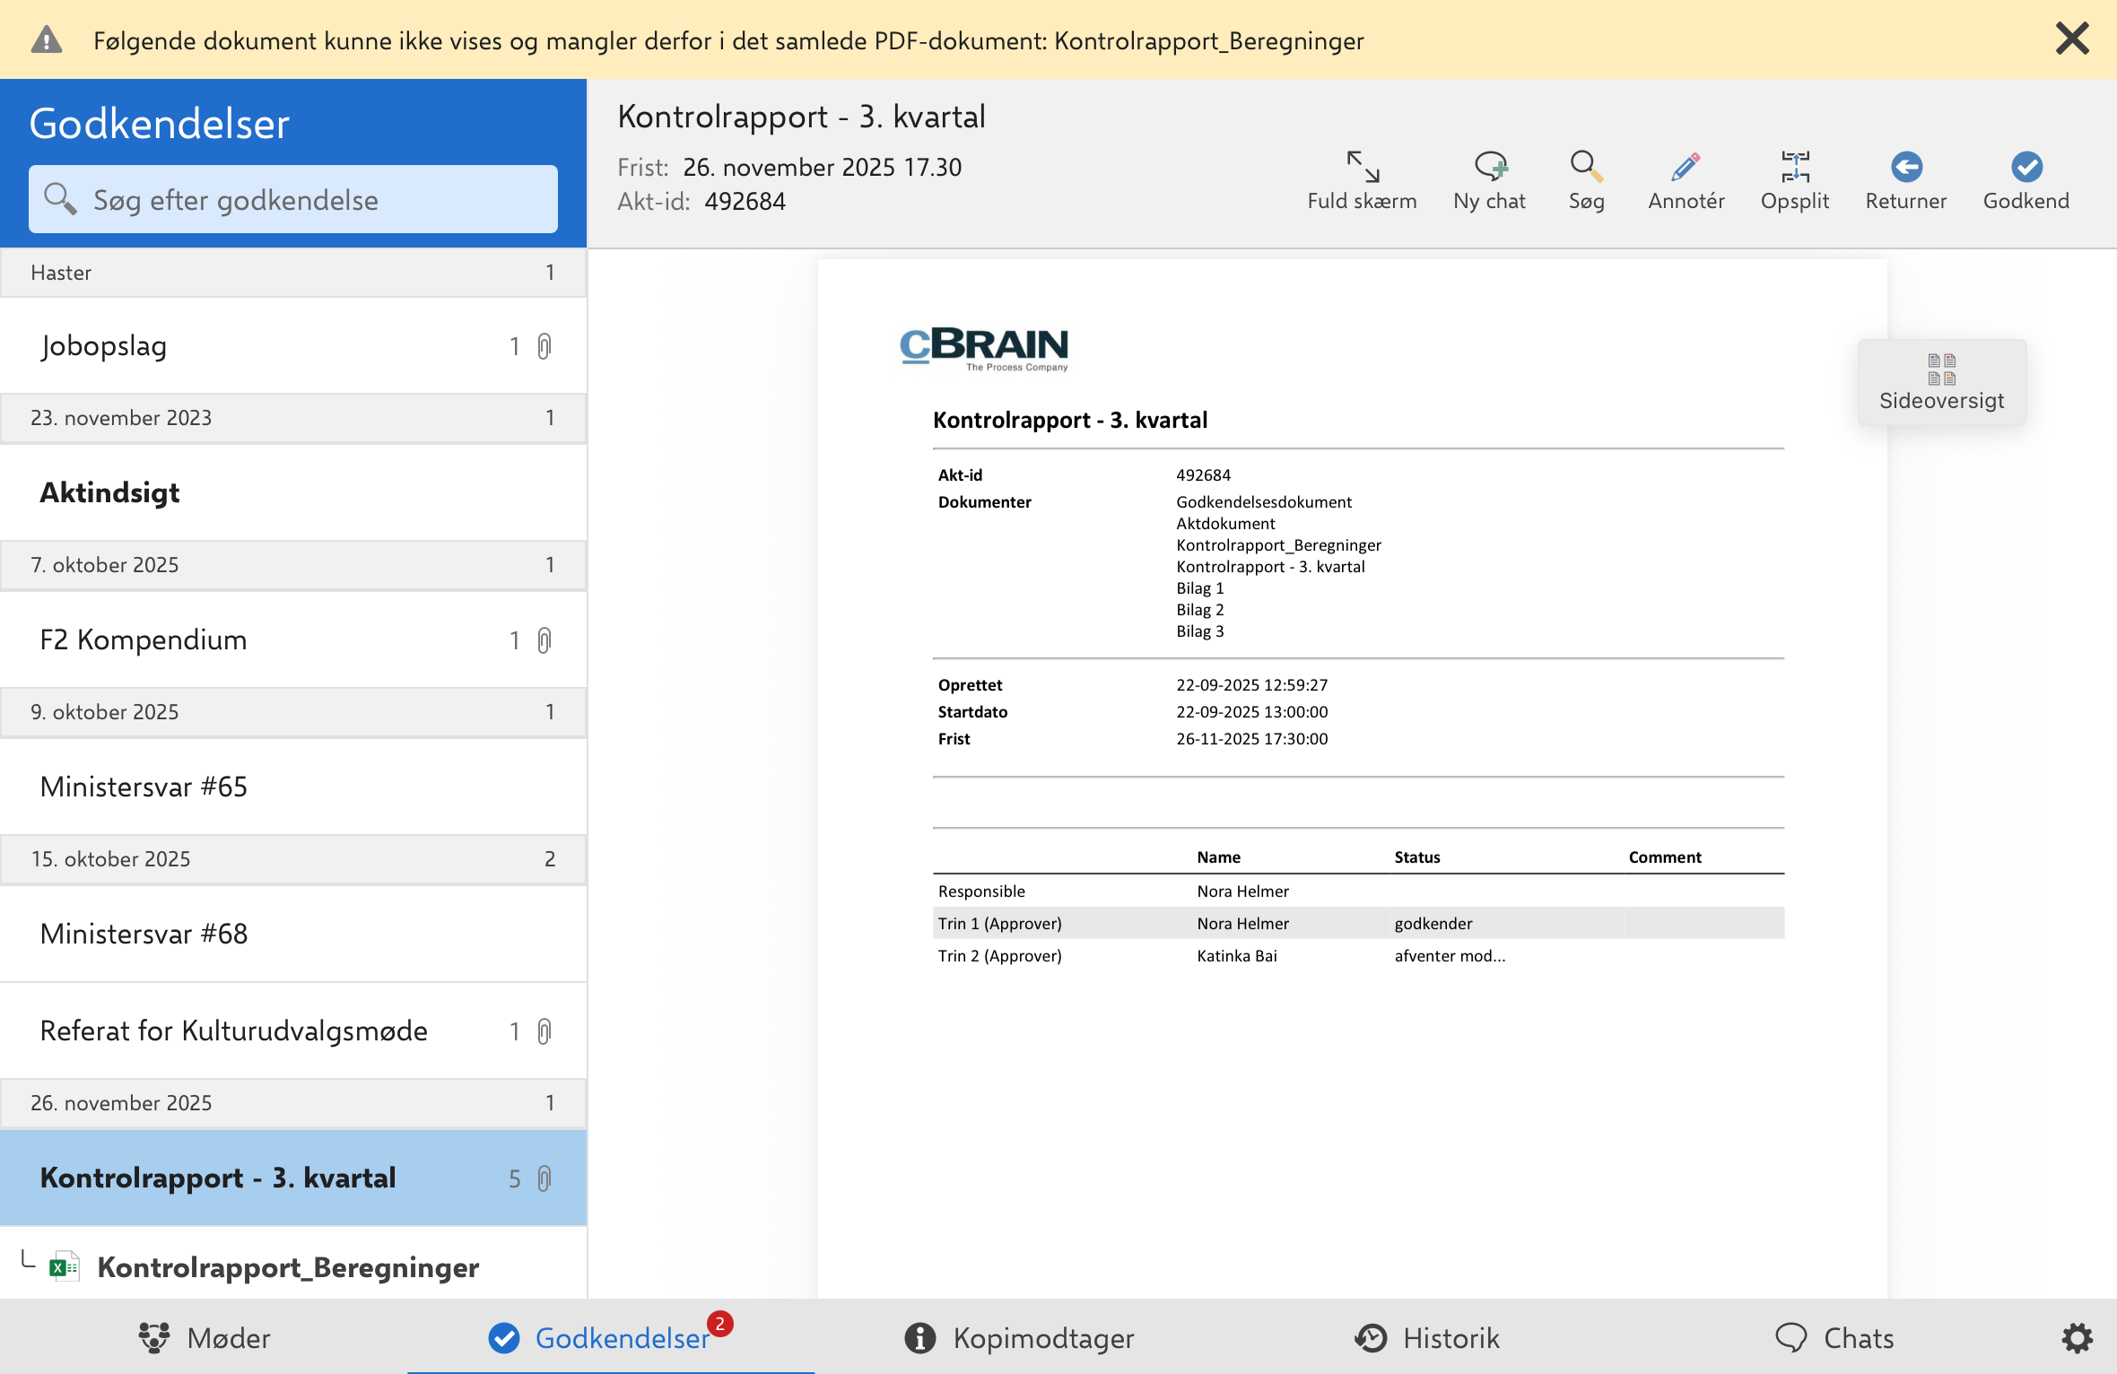Click paperclip on Kontrolrapport - 3. kvartal row

(544, 1178)
